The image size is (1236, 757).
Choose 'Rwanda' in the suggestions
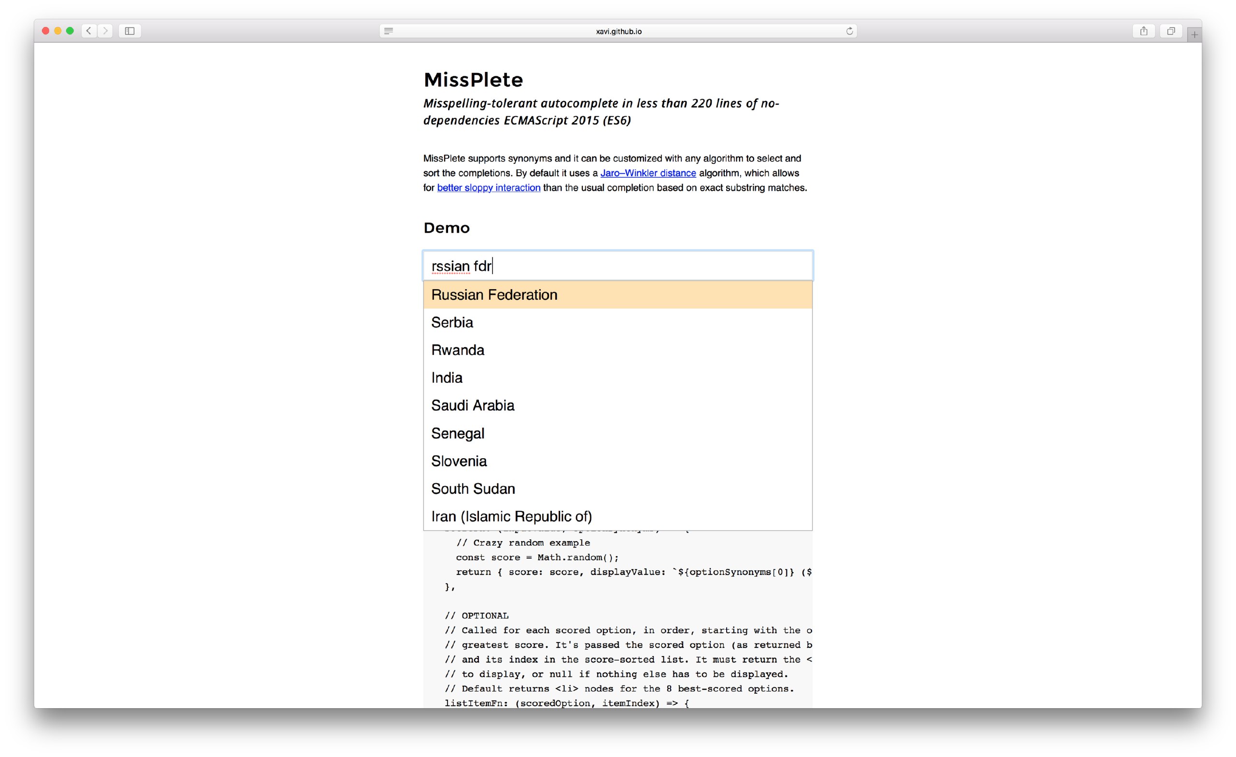click(x=618, y=350)
